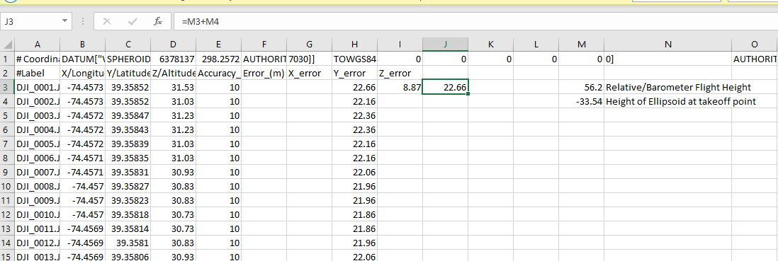The width and height of the screenshot is (778, 261).
Task: Select column F header
Action: point(264,45)
